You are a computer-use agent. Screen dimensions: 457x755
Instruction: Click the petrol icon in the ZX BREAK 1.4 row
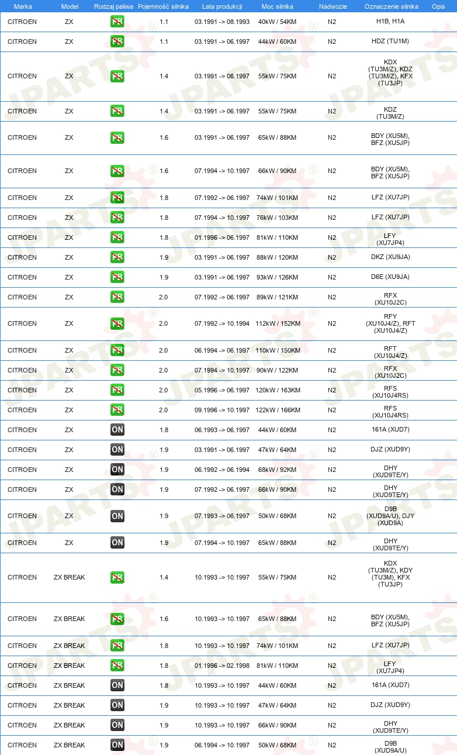(x=117, y=577)
